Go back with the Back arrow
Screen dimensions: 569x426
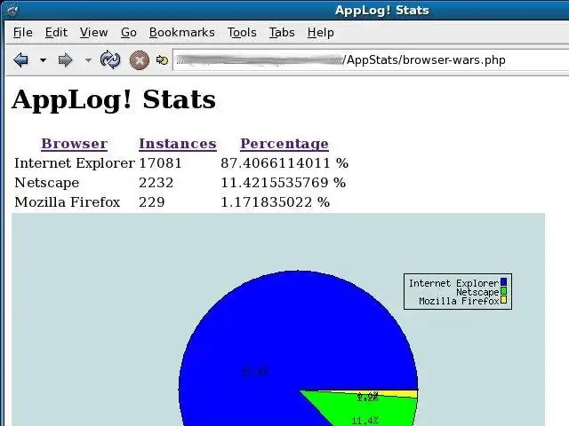click(x=20, y=59)
